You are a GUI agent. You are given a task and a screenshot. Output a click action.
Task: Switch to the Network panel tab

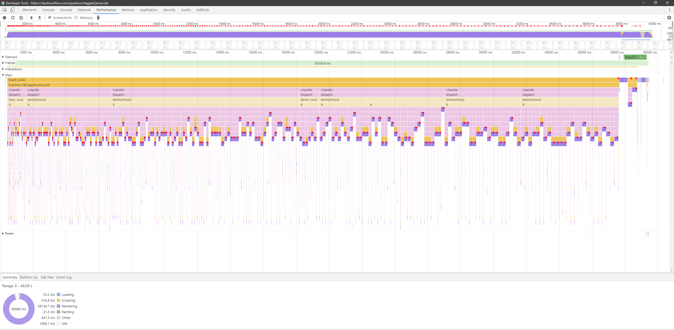tap(84, 10)
